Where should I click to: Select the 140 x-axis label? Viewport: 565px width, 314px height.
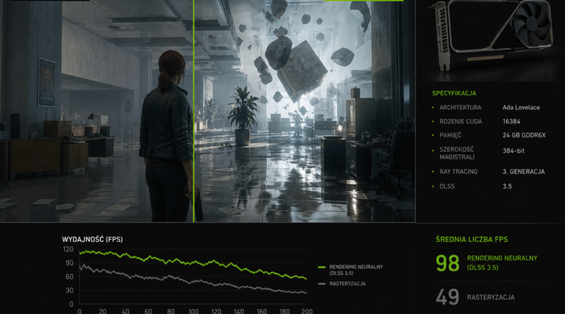[x=239, y=311]
